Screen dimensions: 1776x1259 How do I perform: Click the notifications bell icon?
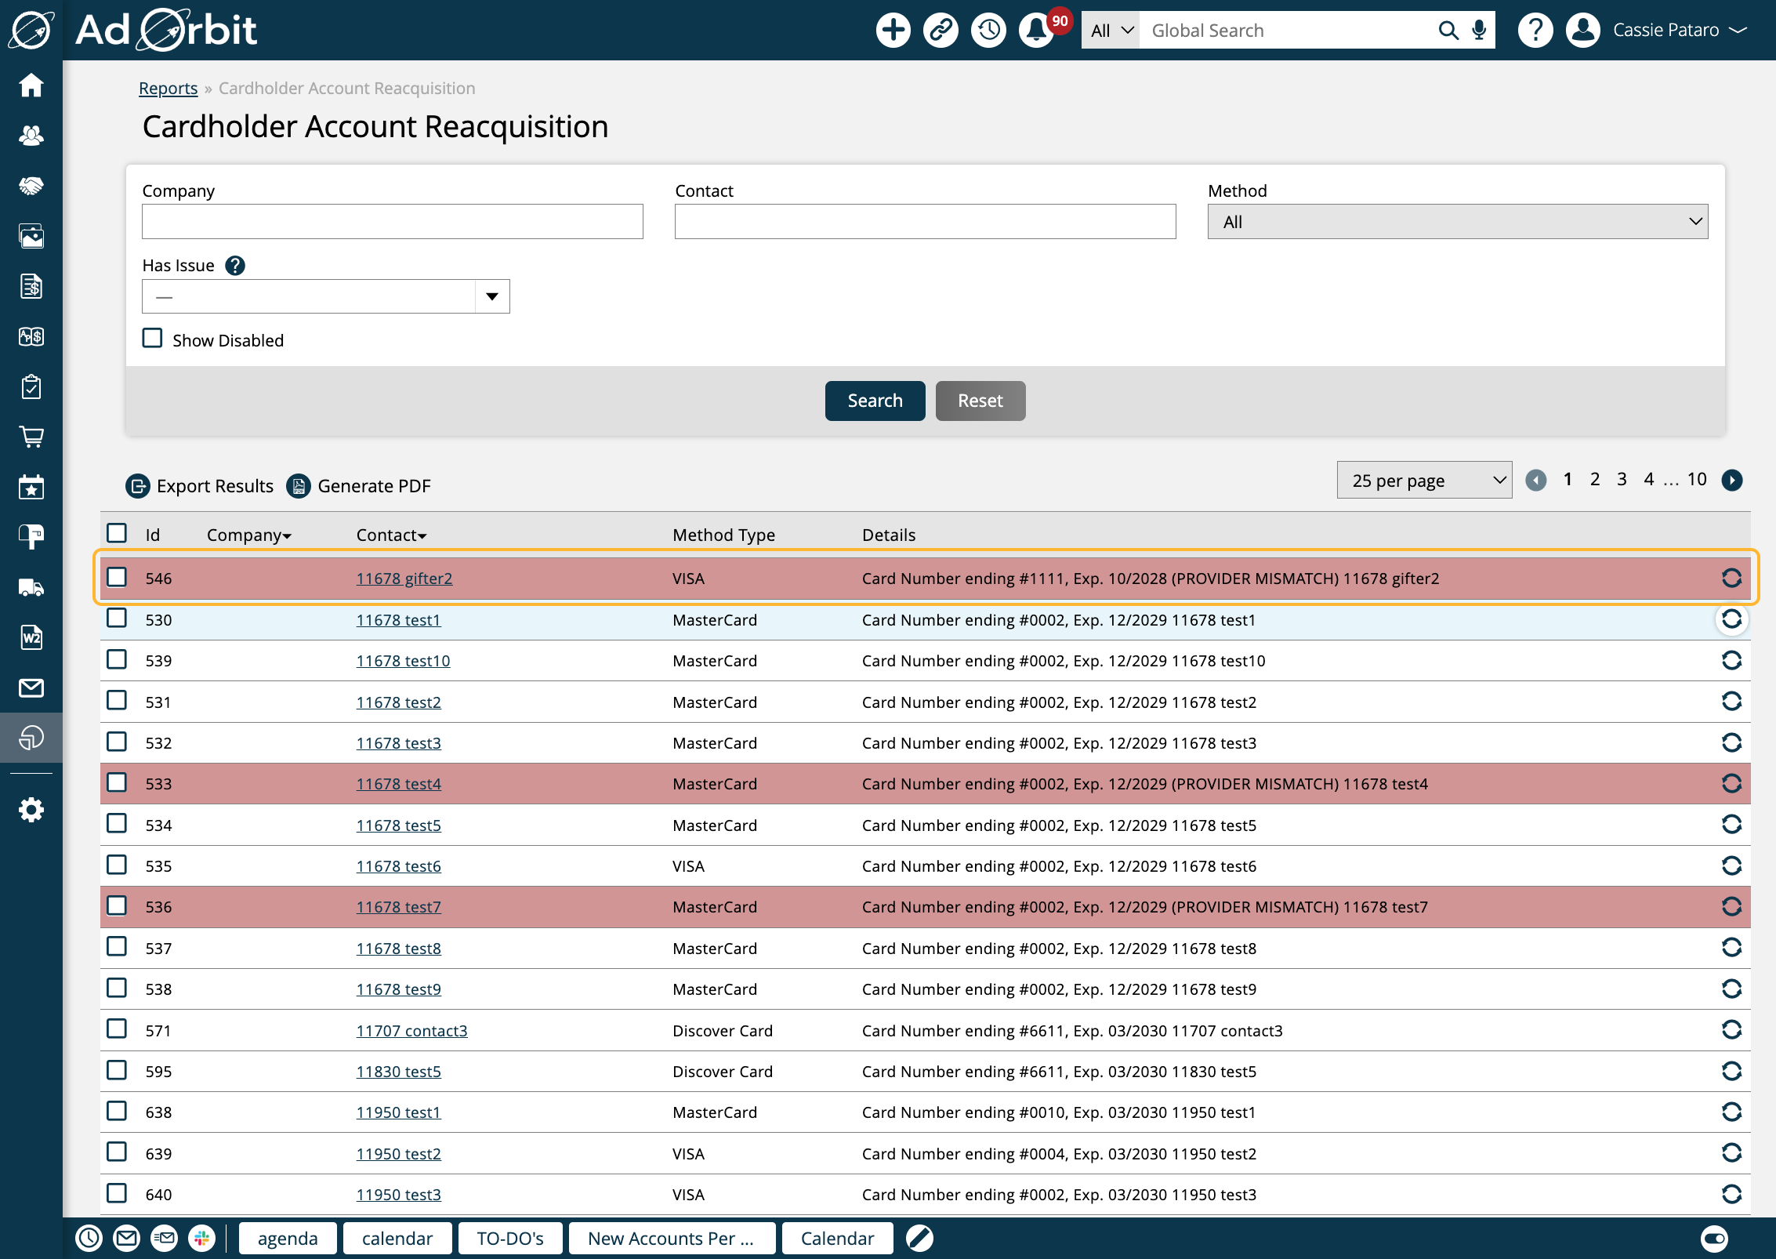pos(1035,31)
